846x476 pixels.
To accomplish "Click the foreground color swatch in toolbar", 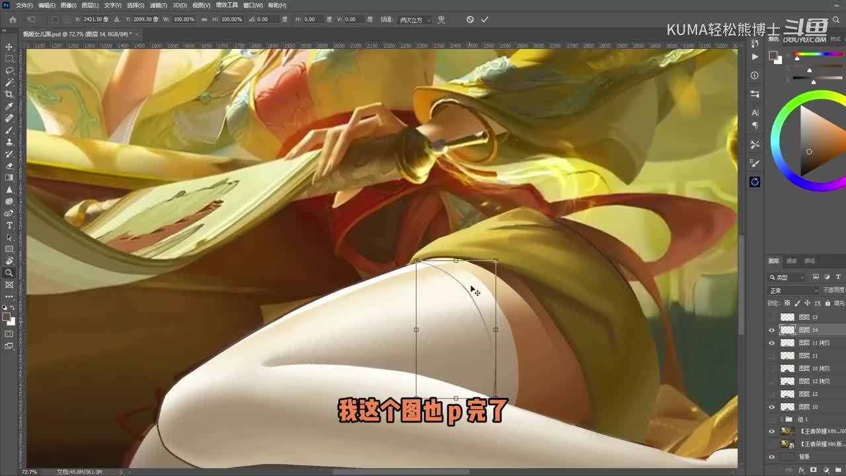I will pos(7,317).
